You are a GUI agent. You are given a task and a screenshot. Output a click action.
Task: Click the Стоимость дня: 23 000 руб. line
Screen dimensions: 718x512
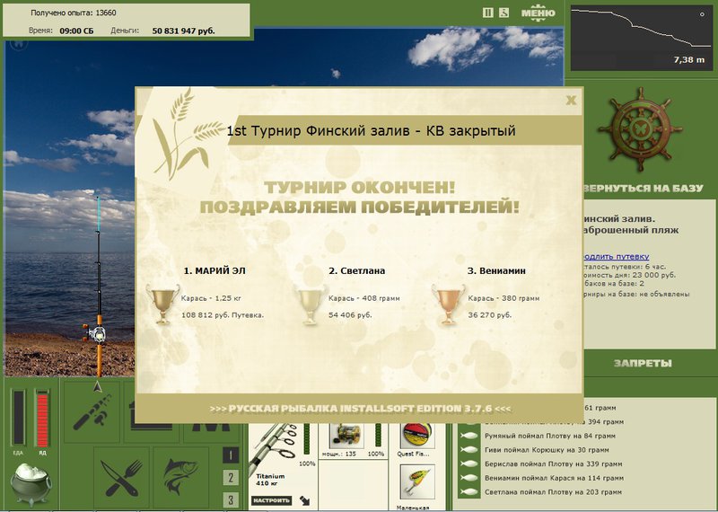(629, 275)
